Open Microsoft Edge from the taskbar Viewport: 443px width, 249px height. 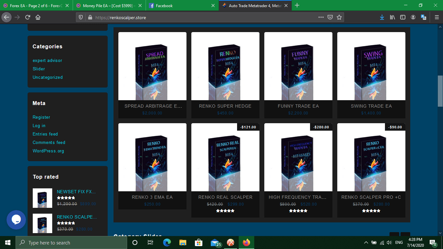(x=167, y=243)
